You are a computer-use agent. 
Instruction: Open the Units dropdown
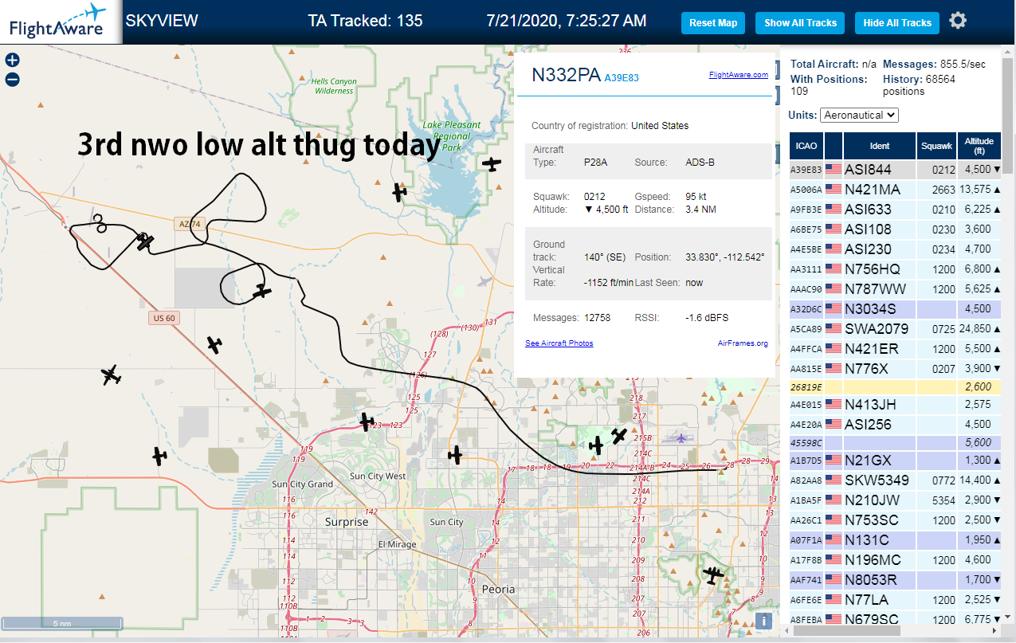(859, 115)
